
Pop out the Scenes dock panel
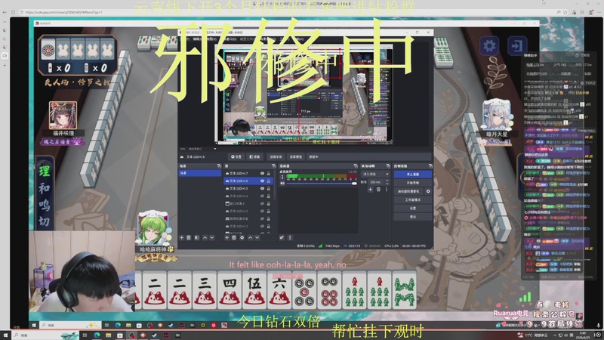coord(219,165)
